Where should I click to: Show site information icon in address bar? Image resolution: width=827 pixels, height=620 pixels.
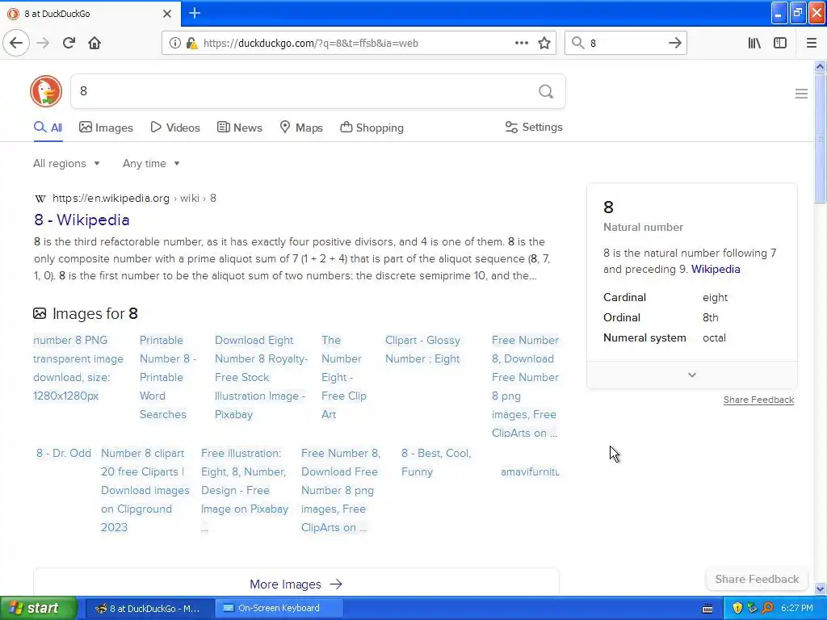tap(174, 44)
